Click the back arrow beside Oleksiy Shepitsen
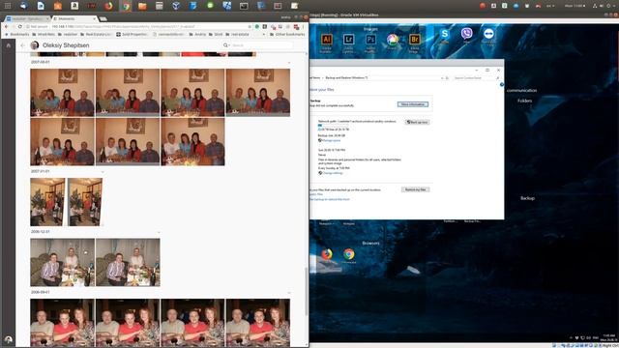619x348 pixels. pyautogui.click(x=22, y=45)
